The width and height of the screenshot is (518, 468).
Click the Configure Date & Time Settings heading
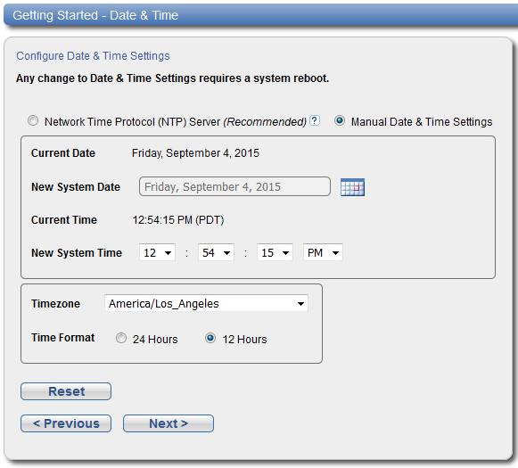pos(93,56)
